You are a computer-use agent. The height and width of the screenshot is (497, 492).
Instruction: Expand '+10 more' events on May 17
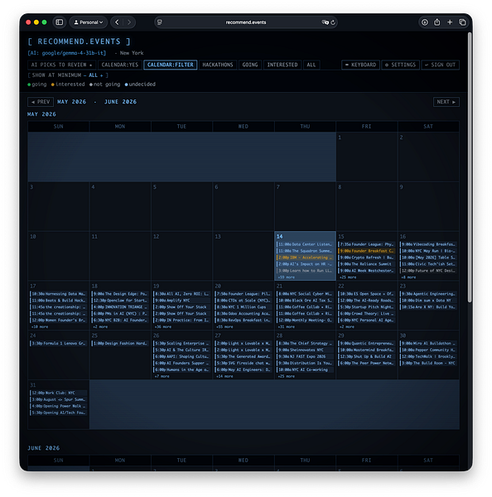[x=39, y=327]
